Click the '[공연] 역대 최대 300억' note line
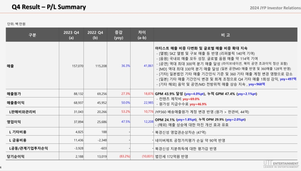 click(x=222, y=64)
